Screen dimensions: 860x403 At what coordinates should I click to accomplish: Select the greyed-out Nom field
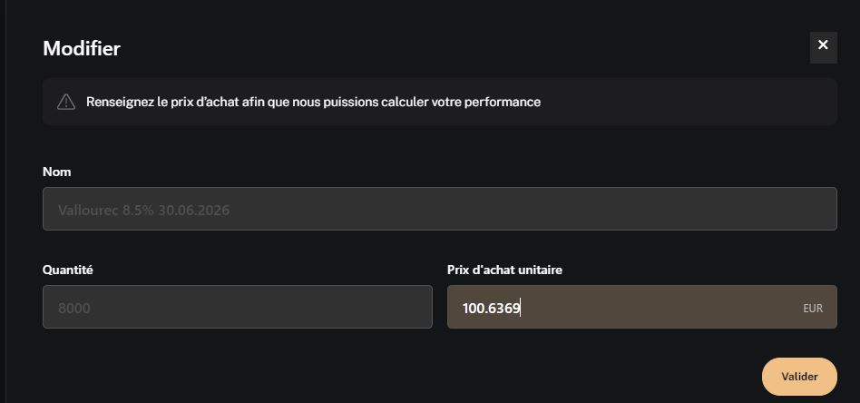click(440, 209)
